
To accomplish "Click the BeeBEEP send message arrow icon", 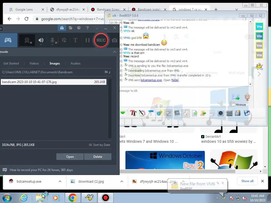I will click(x=236, y=97).
